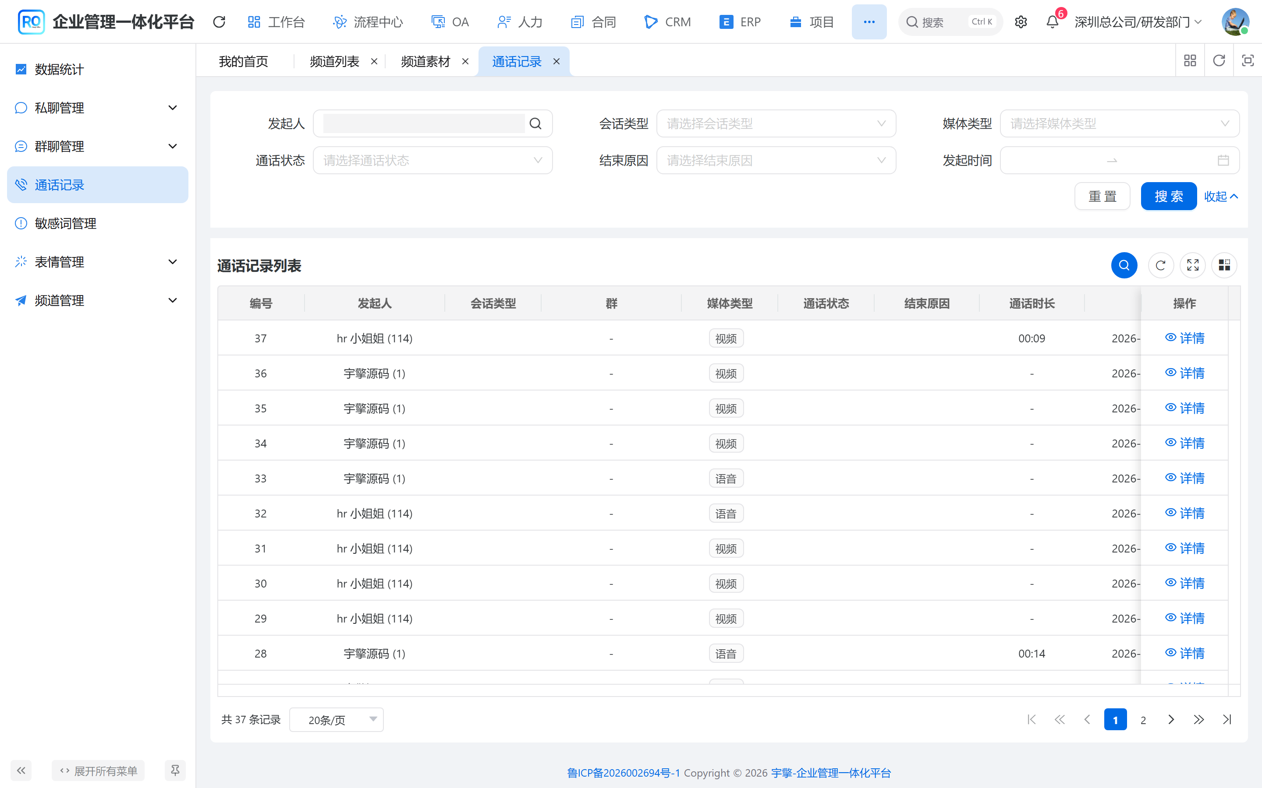
Task: Open the more menu with three dots
Action: tap(869, 22)
